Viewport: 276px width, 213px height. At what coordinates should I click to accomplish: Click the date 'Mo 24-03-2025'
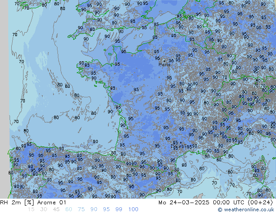[184, 203]
